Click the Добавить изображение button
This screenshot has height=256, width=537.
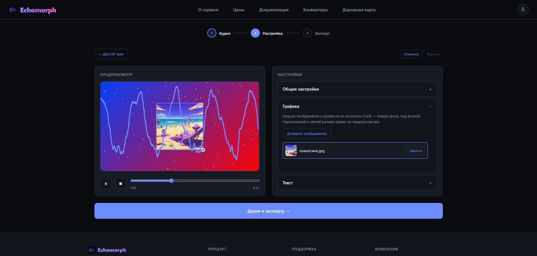point(307,134)
